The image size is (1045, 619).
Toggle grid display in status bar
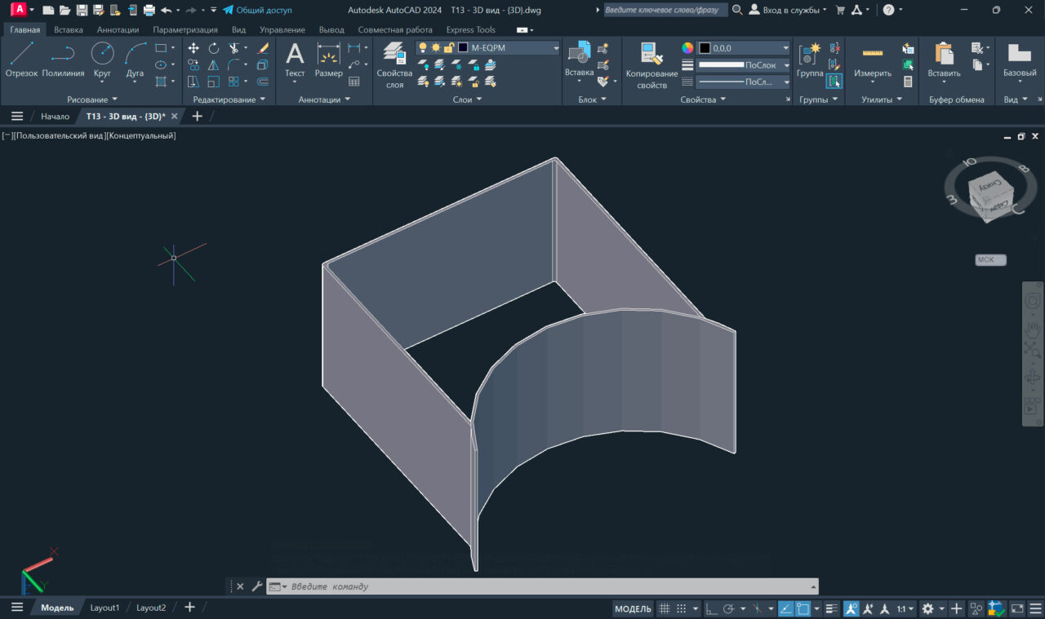[x=665, y=608]
